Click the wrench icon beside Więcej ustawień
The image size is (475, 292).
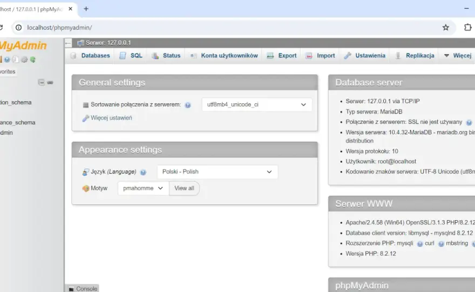click(85, 118)
